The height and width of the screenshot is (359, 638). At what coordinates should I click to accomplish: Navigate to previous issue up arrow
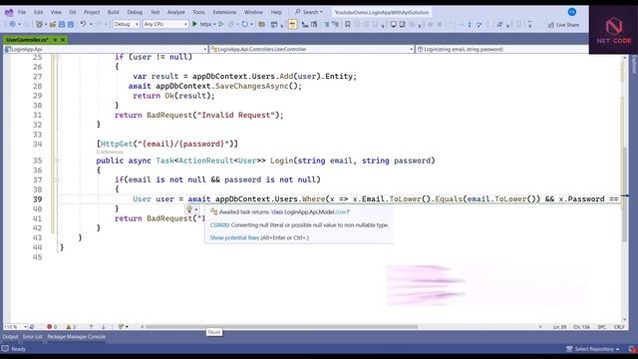click(91, 327)
